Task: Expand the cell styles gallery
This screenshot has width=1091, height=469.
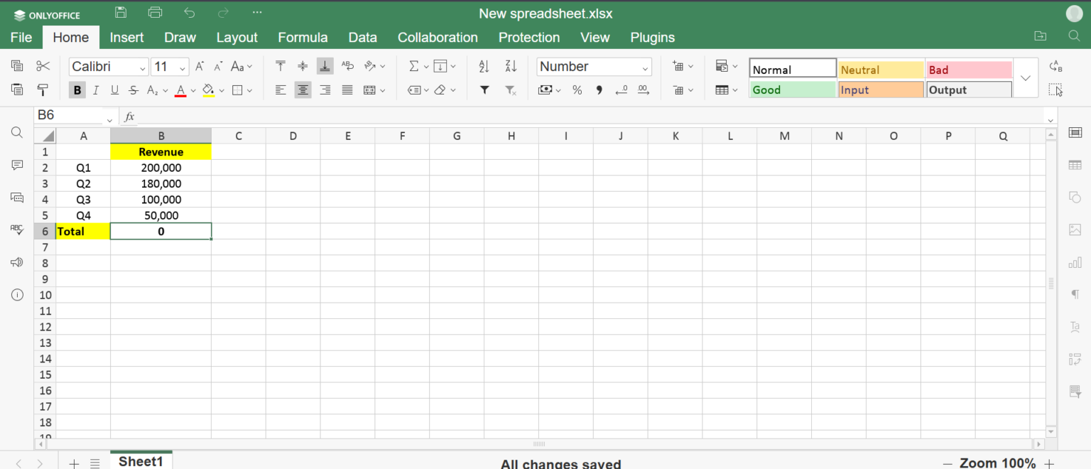Action: click(x=1025, y=78)
